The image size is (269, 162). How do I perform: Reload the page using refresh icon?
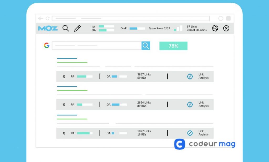pyautogui.click(x=48, y=18)
